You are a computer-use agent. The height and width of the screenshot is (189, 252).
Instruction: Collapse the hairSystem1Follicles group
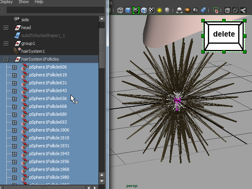click(6, 59)
